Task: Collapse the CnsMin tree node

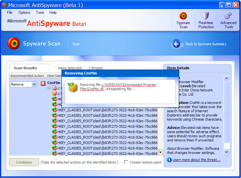Action: (x=49, y=88)
